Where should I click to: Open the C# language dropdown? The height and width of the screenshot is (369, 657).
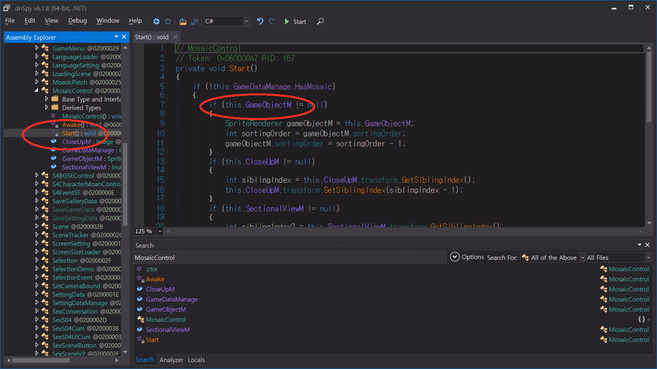(x=246, y=21)
